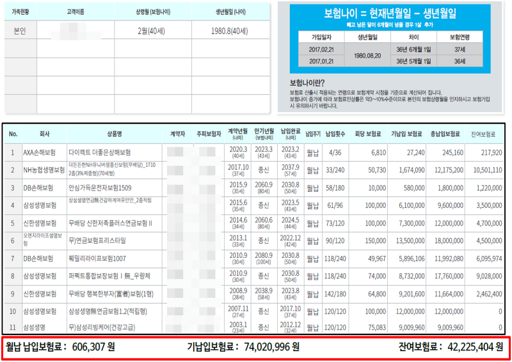Select the 기납입 보험료 column header
The height and width of the screenshot is (362, 512).
point(406,134)
